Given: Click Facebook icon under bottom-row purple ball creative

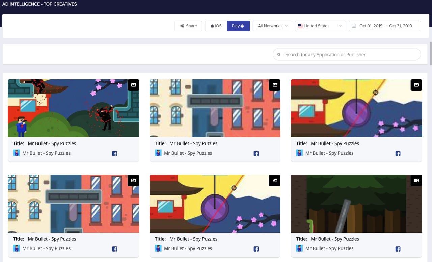Looking at the screenshot, I should (256, 249).
